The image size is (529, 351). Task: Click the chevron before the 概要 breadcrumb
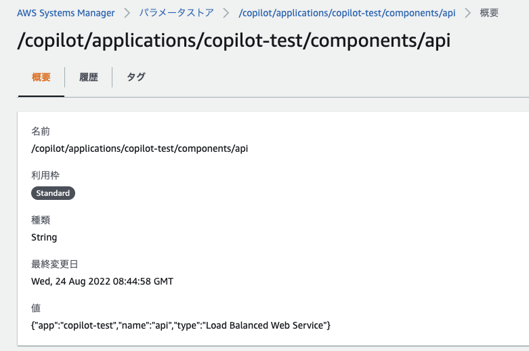pos(467,13)
